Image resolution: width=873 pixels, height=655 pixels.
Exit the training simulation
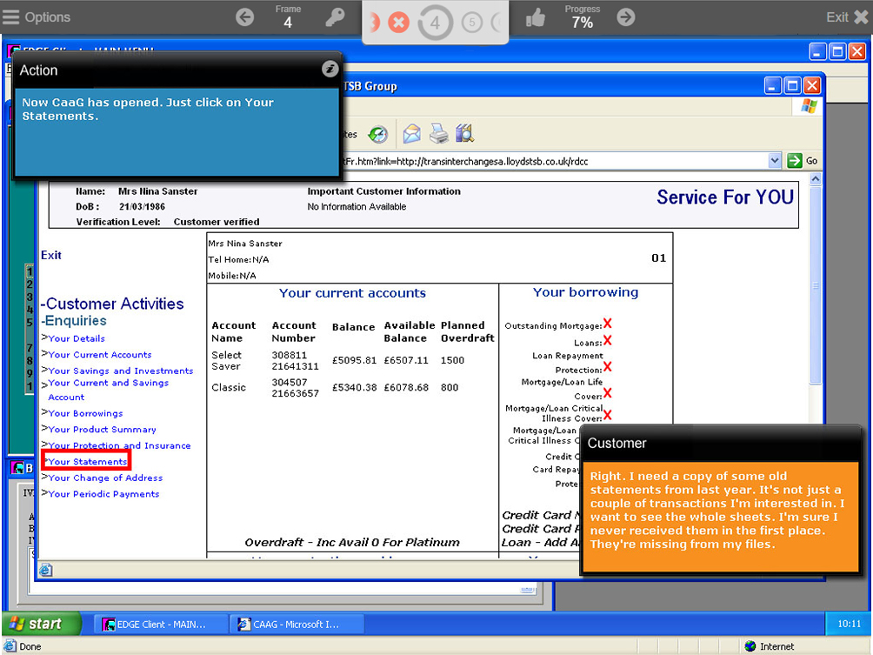click(x=847, y=17)
